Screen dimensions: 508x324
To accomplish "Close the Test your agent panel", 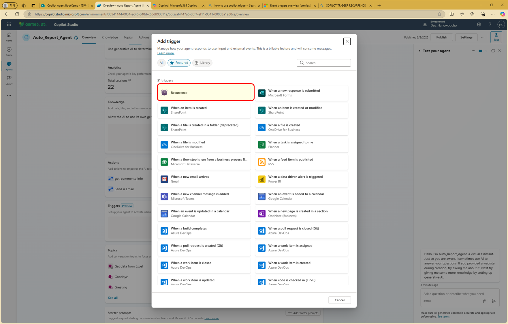I will pyautogui.click(x=500, y=51).
